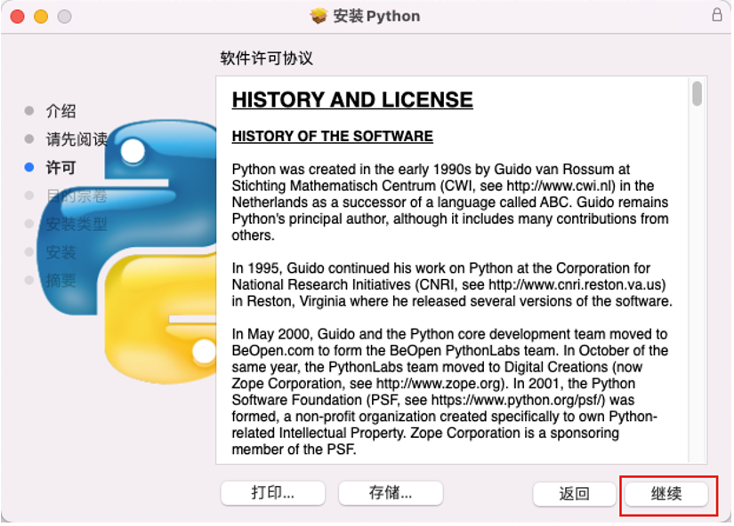Click the 摘要 step in the sidebar

[60, 281]
